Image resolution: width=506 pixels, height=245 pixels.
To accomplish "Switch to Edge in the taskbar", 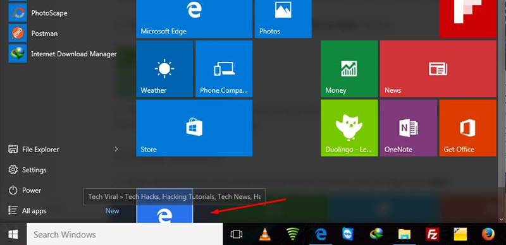I will [321, 234].
